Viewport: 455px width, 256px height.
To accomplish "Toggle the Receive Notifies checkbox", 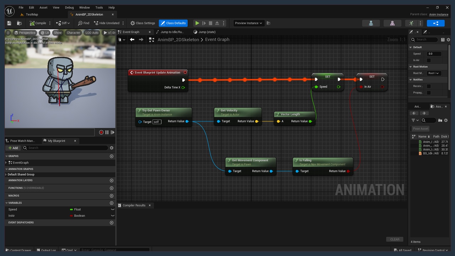I will (x=429, y=86).
